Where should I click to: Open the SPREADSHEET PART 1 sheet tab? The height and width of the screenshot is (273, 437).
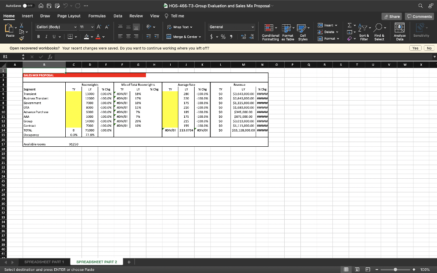44,261
